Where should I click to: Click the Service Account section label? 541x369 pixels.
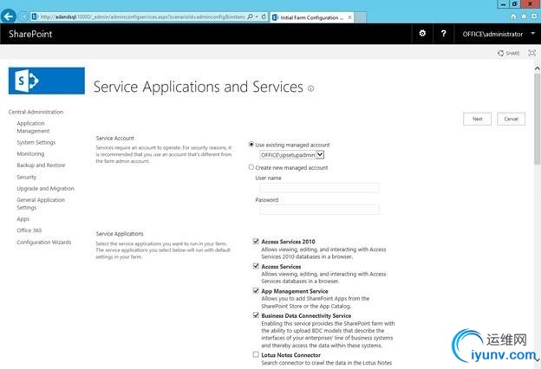(115, 138)
